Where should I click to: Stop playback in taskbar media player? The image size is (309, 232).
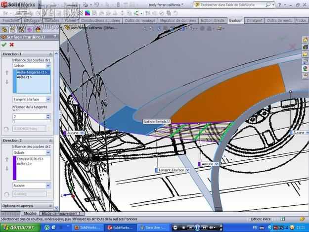[x=183, y=228]
